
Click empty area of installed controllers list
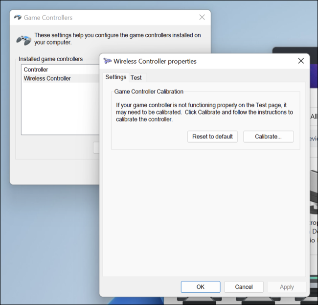point(59,113)
